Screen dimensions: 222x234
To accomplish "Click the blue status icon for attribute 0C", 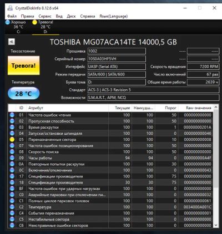I will (x=12, y=170).
